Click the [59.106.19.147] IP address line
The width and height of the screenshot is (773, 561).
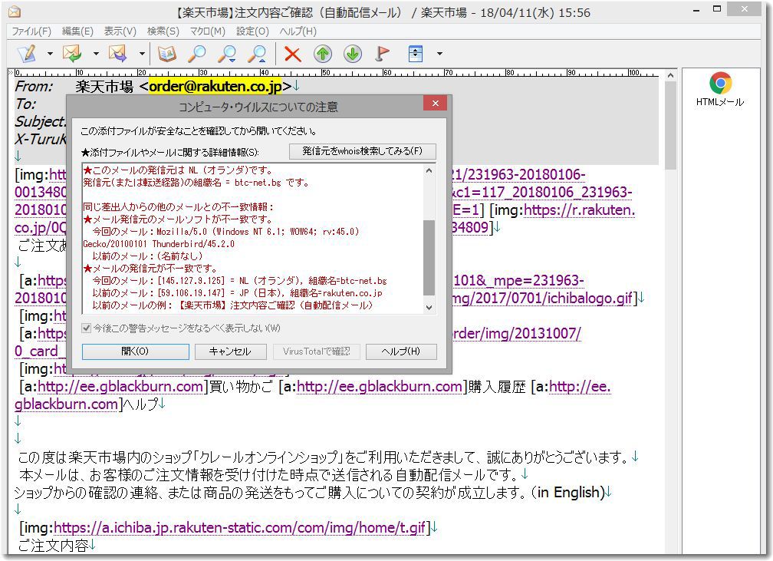click(x=237, y=294)
